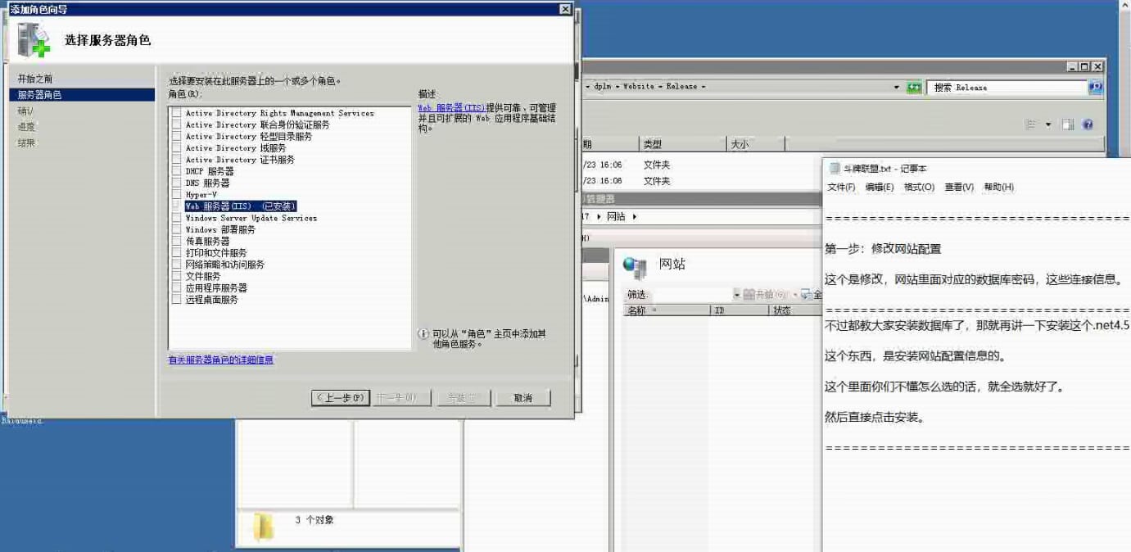
Task: Enable the DNS 服务器 role checkbox
Action: [x=176, y=183]
